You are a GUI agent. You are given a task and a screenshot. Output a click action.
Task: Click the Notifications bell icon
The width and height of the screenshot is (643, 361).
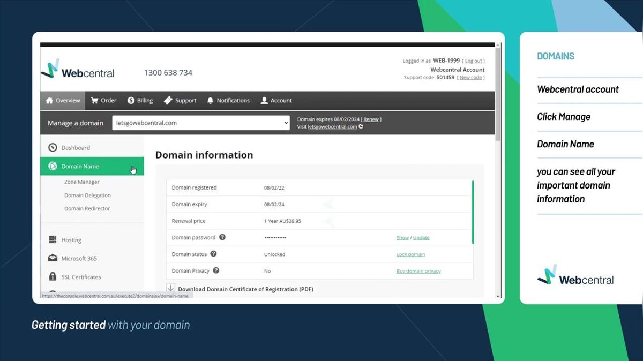(x=210, y=100)
